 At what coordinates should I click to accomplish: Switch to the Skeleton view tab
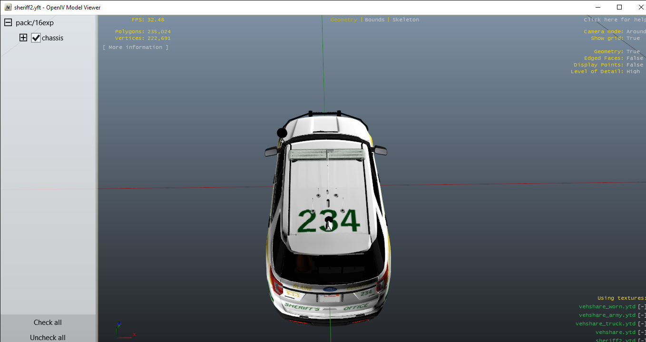coord(405,20)
